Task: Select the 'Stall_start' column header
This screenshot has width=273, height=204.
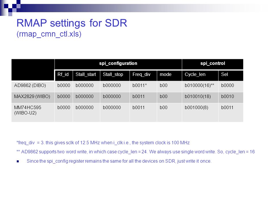Action: [86, 75]
